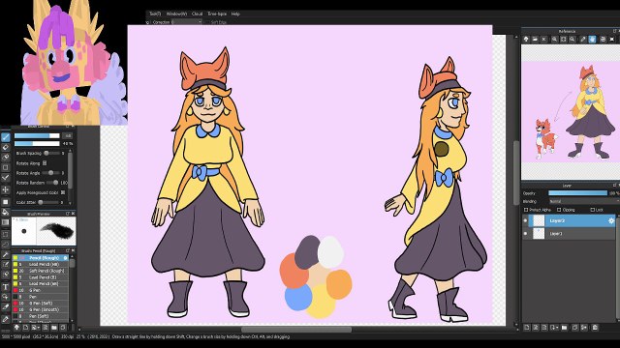Click the folder icon in Reference panel
Viewport: 620px width, 348px height.
(x=535, y=39)
